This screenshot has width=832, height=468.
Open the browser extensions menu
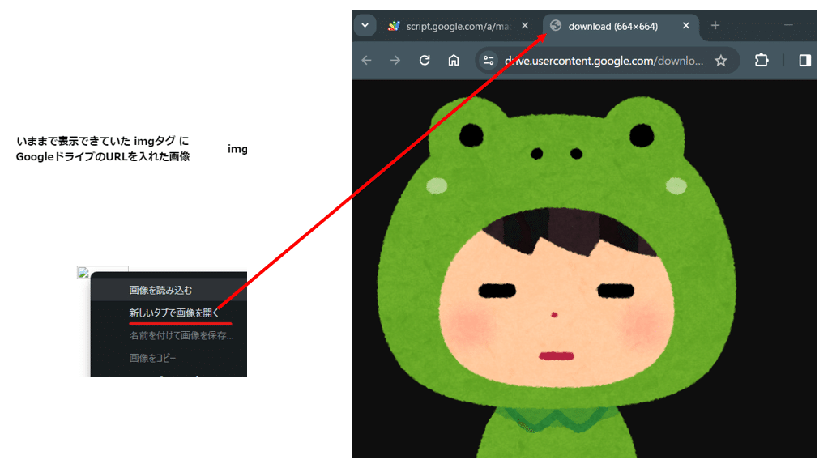(x=762, y=61)
